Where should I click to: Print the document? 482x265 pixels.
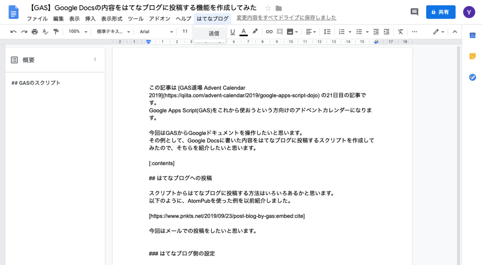click(x=35, y=32)
